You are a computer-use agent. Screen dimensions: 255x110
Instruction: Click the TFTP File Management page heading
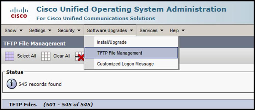34,44
